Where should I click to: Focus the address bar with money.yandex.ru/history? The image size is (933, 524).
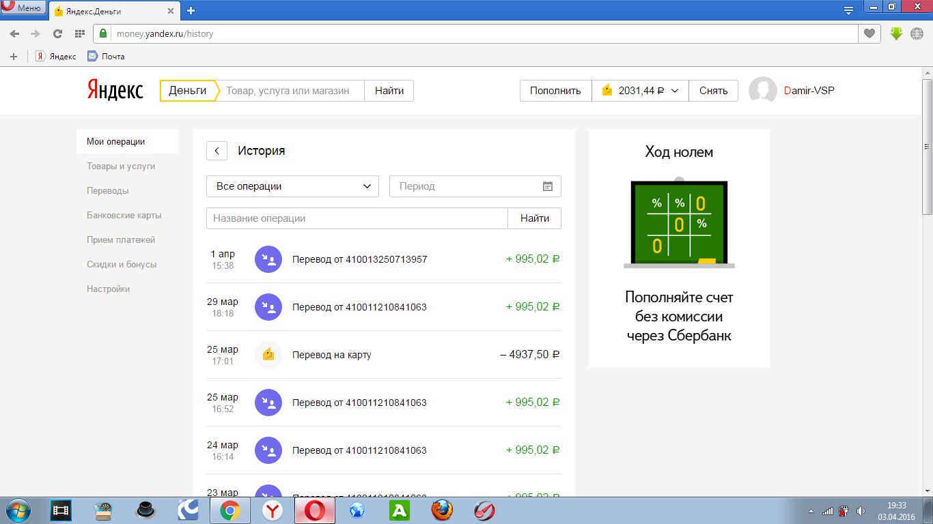[476, 33]
